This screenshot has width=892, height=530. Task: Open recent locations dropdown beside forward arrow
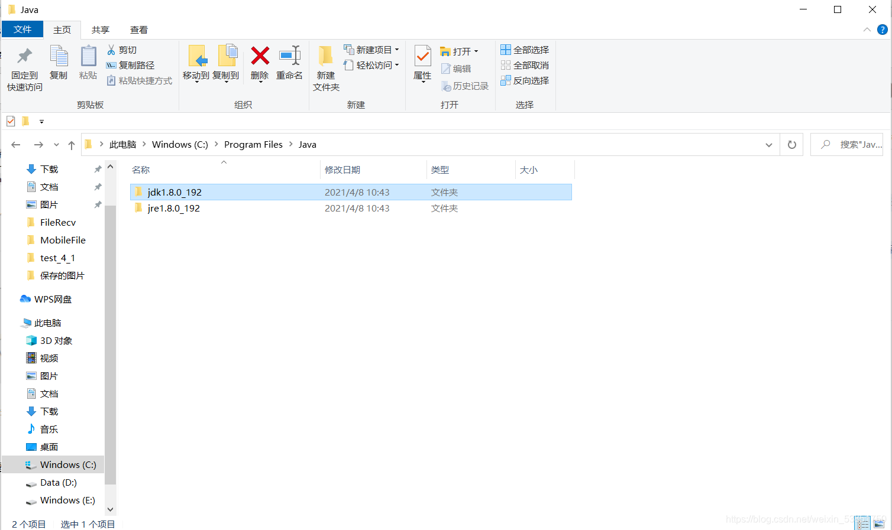click(x=56, y=145)
